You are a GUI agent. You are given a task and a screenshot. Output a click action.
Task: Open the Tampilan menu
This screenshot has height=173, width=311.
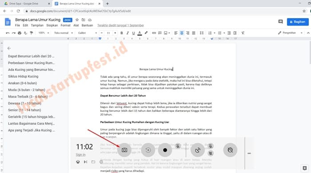[37, 25]
